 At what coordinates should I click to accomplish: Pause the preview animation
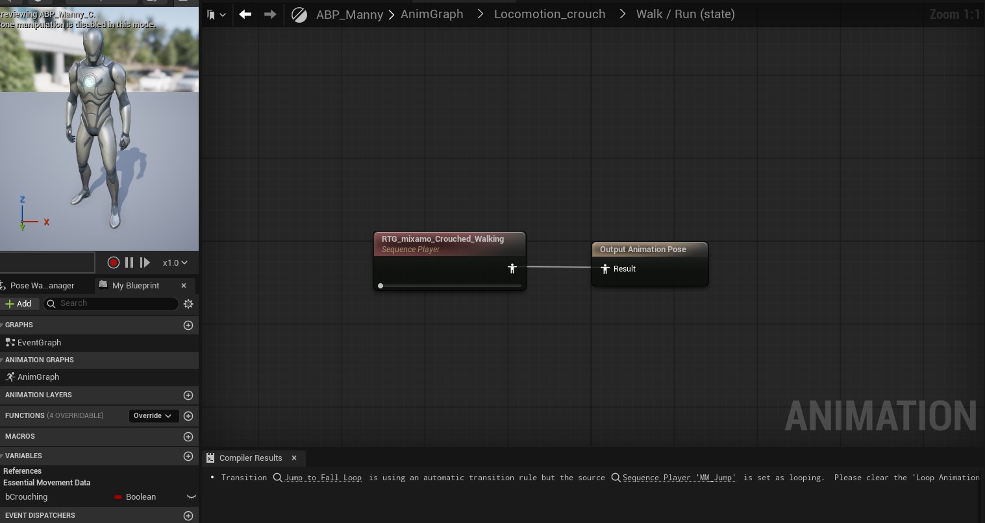coord(129,262)
